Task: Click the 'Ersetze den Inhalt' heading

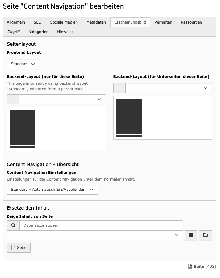Action: [28, 208]
